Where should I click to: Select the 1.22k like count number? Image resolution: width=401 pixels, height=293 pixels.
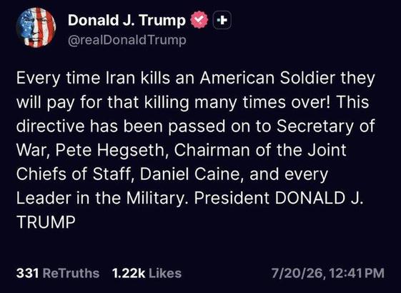[129, 273]
